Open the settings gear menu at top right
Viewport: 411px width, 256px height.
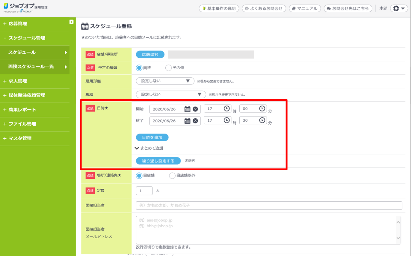[399, 8]
